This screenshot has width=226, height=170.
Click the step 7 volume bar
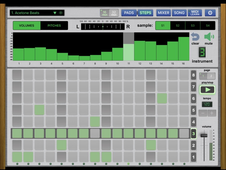click(x=84, y=58)
